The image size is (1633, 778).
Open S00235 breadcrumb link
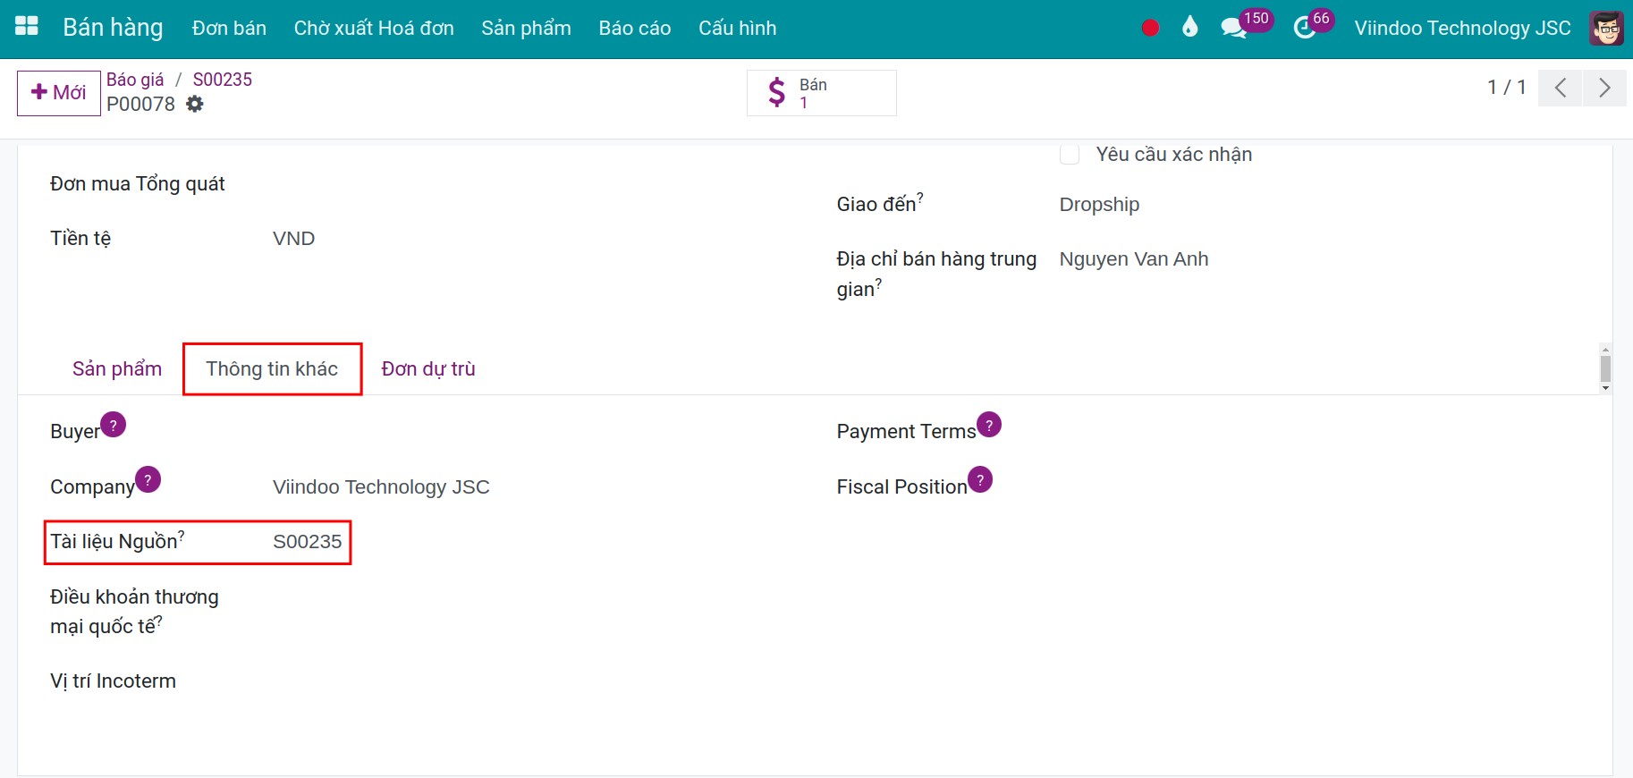coord(223,80)
